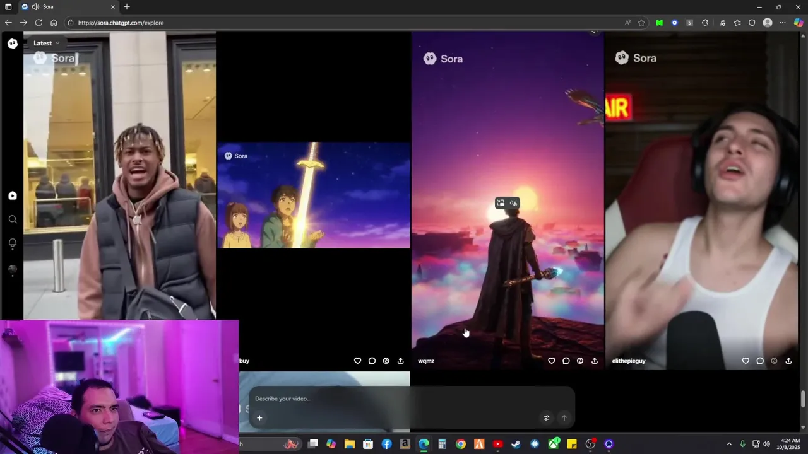Open the tab actions menu
This screenshot has width=808, height=454.
click(x=8, y=7)
